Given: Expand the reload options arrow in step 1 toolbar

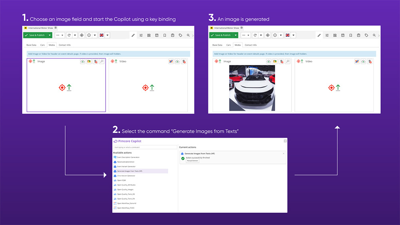Looking at the screenshot, I should 75,35.
